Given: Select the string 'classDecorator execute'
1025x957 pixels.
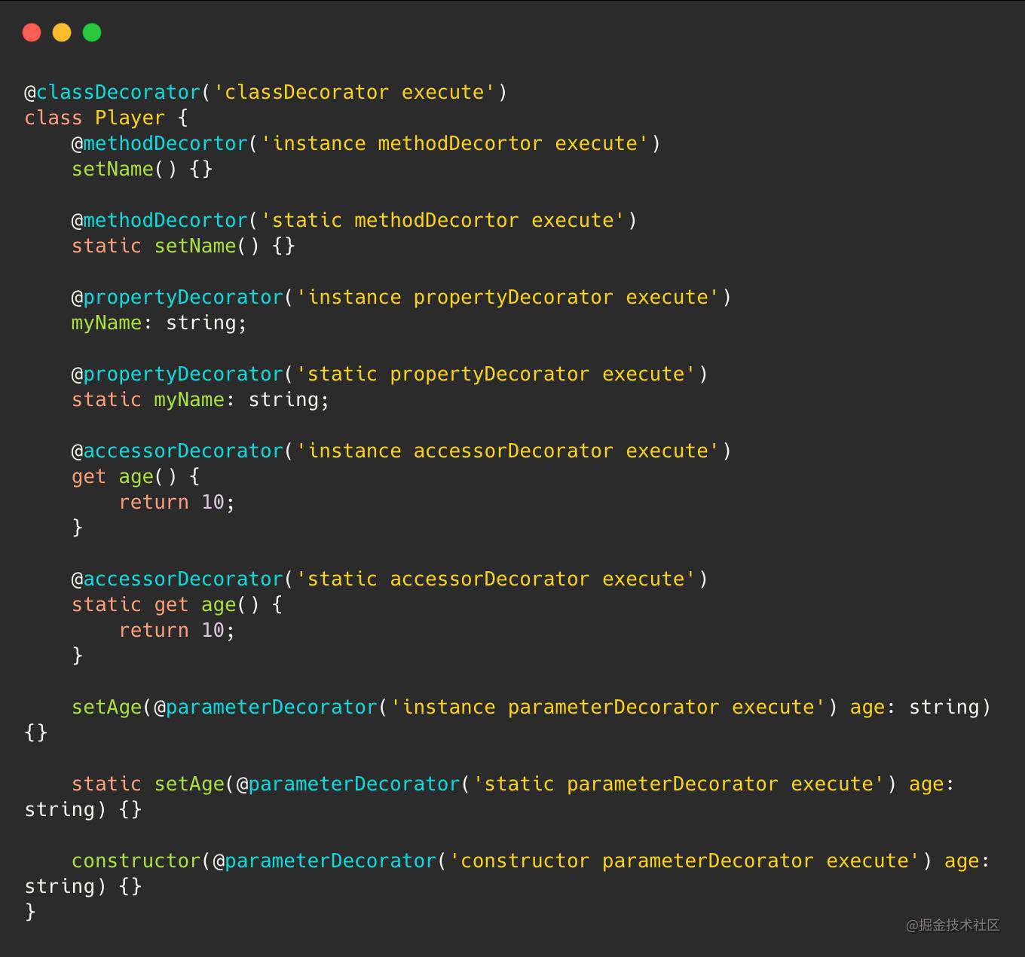Looking at the screenshot, I should coord(353,92).
